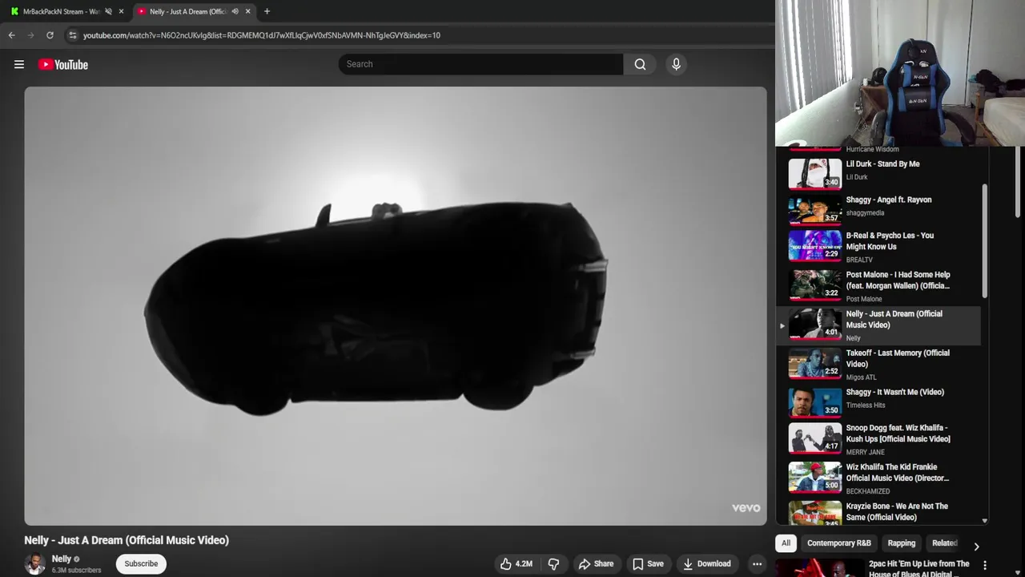Screen dimensions: 1025x577
Task: Open 2pac Hit 'Em Up Live recommendation
Action: coord(919,568)
